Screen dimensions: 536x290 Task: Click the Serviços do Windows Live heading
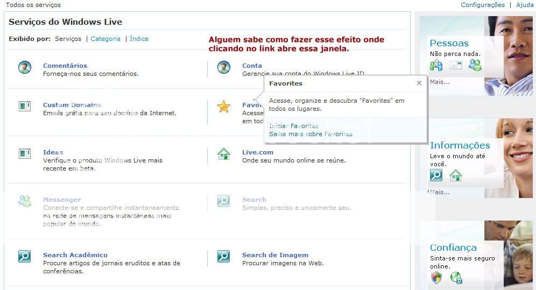(65, 22)
